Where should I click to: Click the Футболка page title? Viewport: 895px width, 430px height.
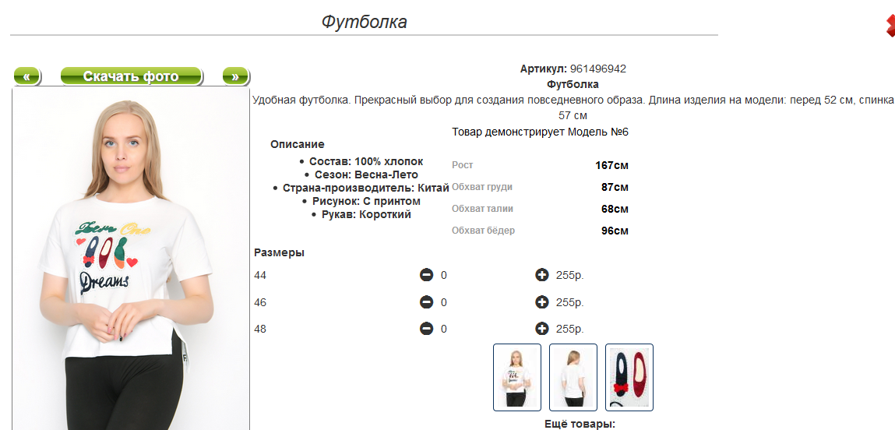[x=365, y=22]
